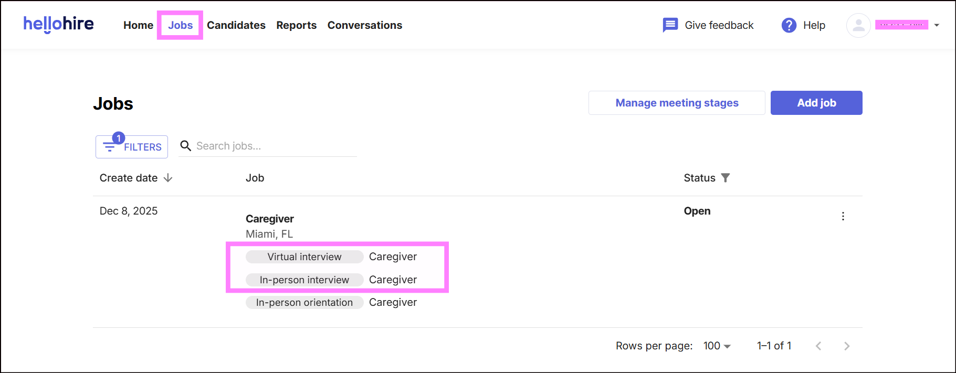Expand the account dropdown arrow
The height and width of the screenshot is (373, 956).
tap(937, 25)
